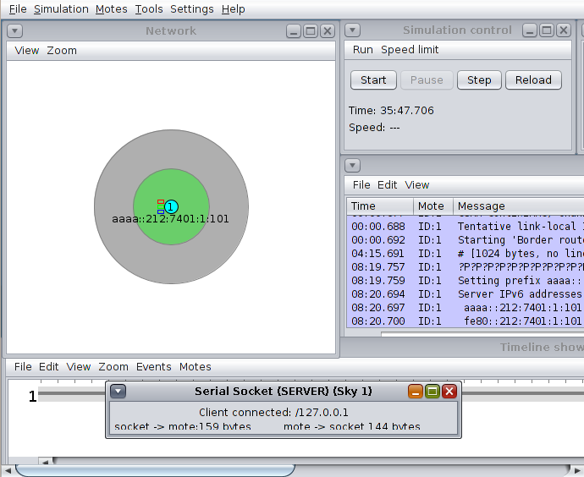Viewport: 584px width, 477px height.
Task: Click the bottom horizontal scrollbar thumb
Action: 155,470
